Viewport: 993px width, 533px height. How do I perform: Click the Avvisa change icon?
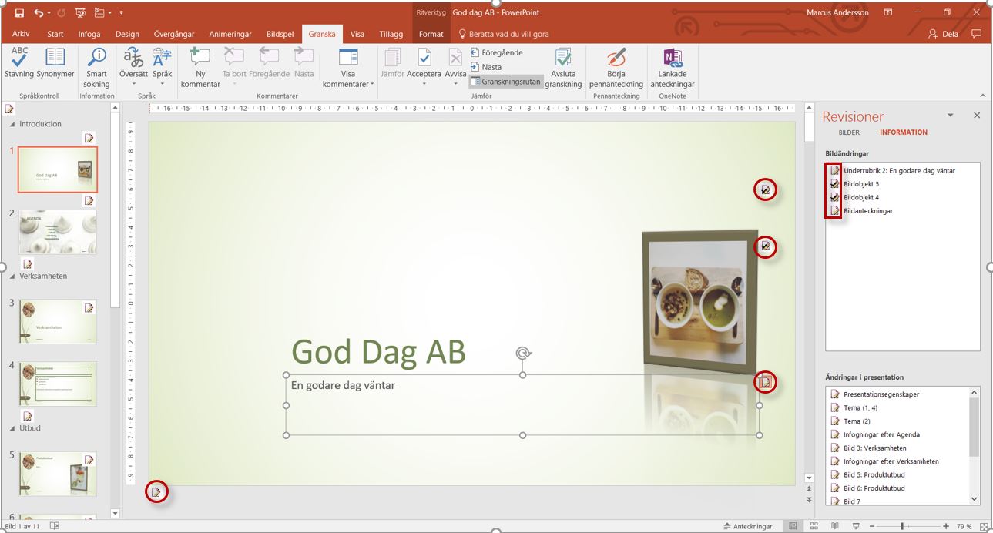455,58
